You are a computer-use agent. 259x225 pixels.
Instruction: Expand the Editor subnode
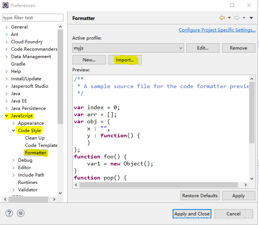pyautogui.click(x=14, y=168)
